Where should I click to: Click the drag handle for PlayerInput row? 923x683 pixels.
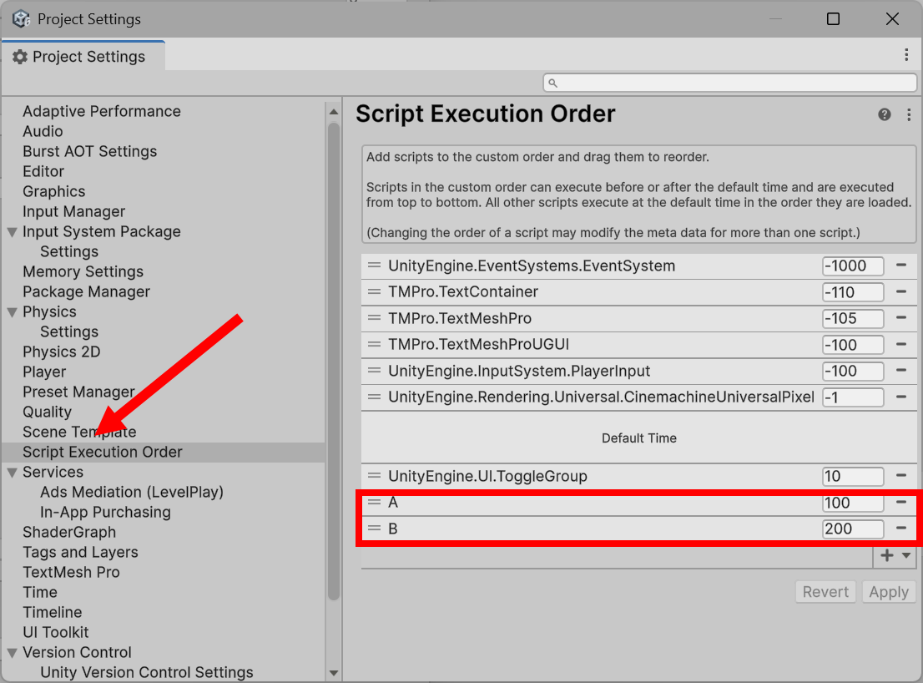click(375, 371)
